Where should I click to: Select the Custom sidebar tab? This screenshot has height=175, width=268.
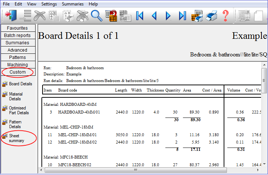coord(18,72)
